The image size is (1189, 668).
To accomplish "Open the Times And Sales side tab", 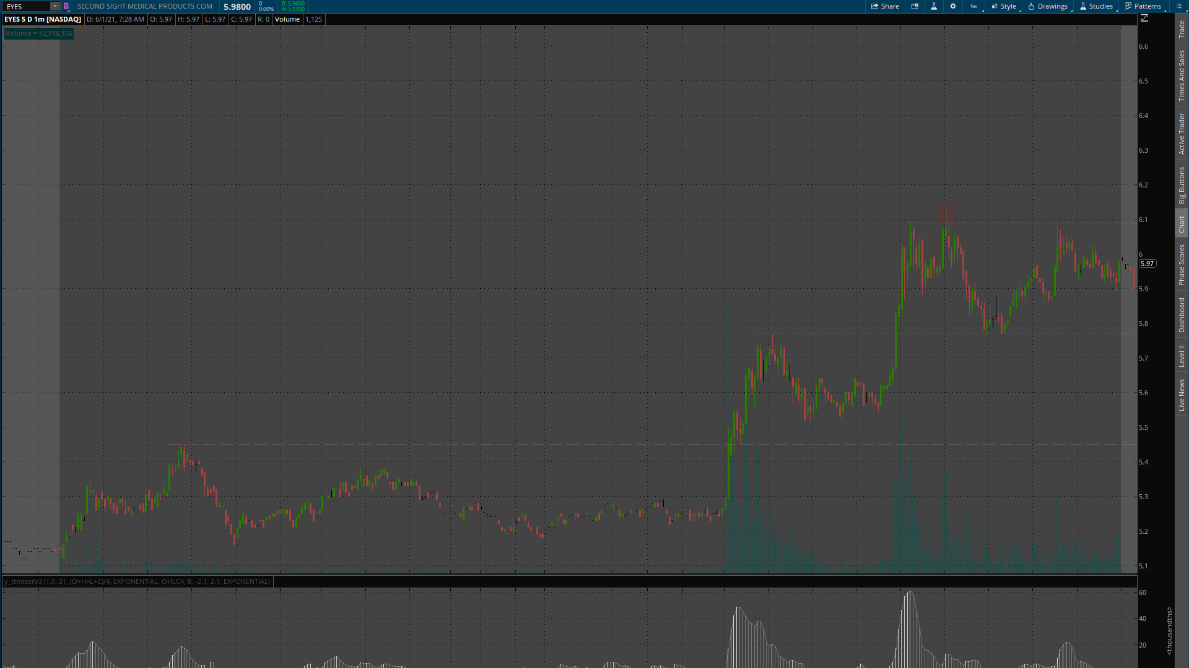I will tap(1182, 76).
